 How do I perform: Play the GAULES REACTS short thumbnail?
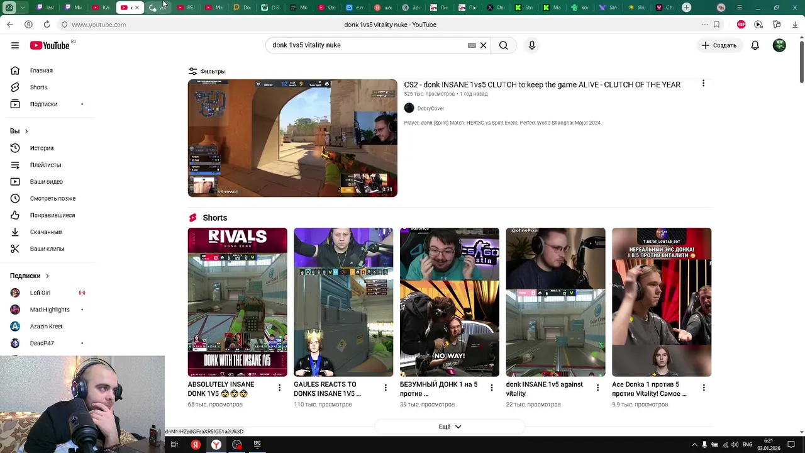point(343,302)
